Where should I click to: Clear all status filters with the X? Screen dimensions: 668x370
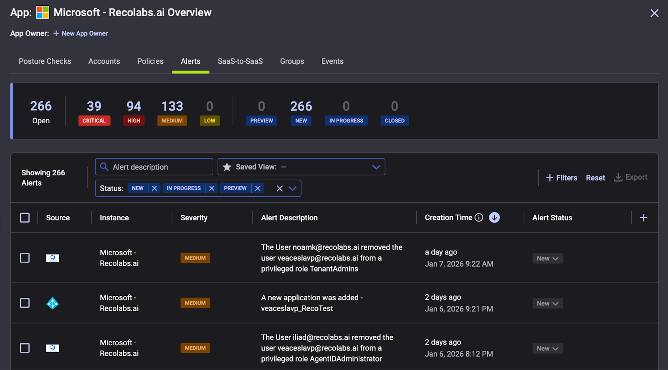point(280,188)
